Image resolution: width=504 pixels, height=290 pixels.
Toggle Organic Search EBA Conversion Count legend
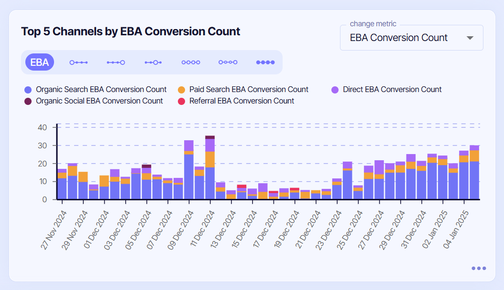[x=96, y=89]
